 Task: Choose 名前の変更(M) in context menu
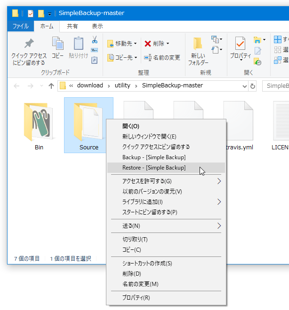point(166,284)
